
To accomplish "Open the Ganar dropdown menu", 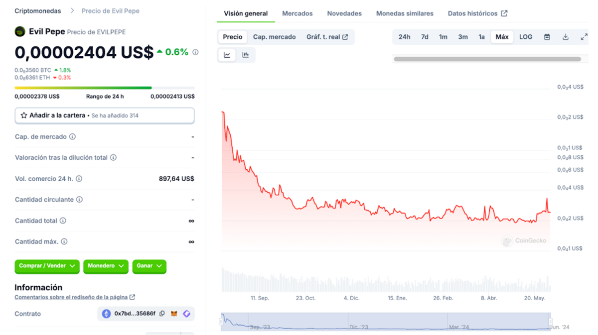I will click(x=149, y=266).
